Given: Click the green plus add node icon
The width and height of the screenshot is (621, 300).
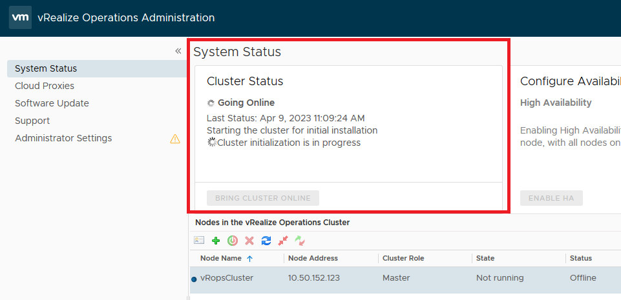Looking at the screenshot, I should point(216,240).
